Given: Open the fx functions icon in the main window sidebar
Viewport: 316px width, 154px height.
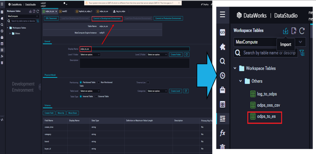Looking at the screenshot, I should tap(2, 56).
